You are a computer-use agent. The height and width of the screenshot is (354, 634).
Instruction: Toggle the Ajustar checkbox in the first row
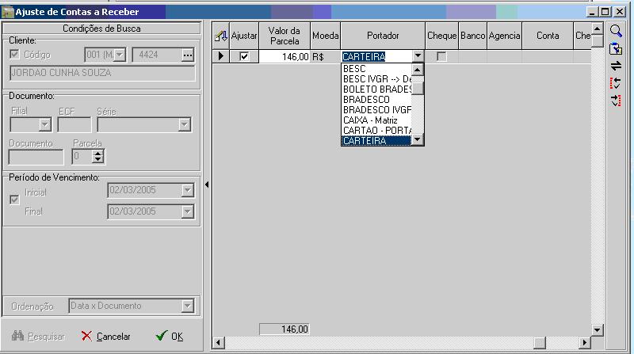(x=244, y=56)
